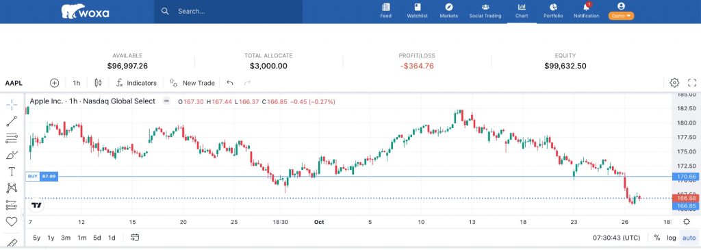The height and width of the screenshot is (250, 701).
Task: Set range to 1y
Action: [51, 238]
